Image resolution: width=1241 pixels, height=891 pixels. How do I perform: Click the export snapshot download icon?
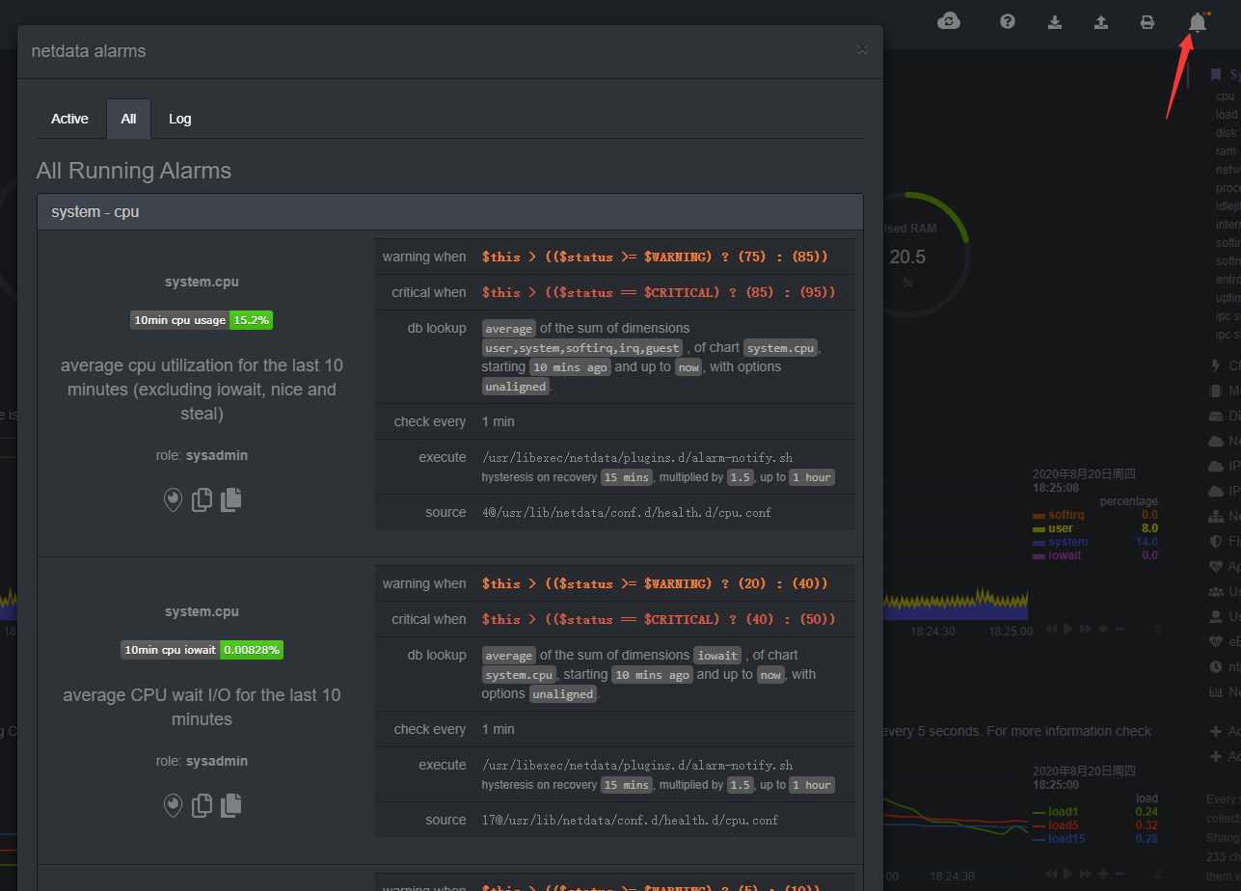coord(1055,22)
